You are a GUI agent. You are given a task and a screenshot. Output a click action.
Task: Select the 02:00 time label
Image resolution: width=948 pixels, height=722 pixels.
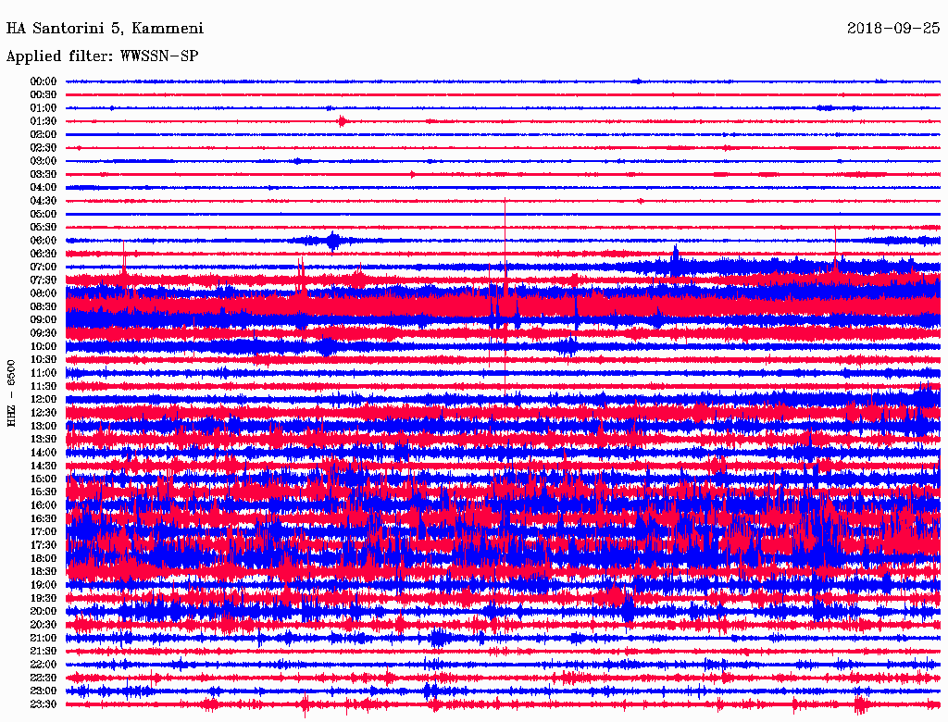pos(44,134)
